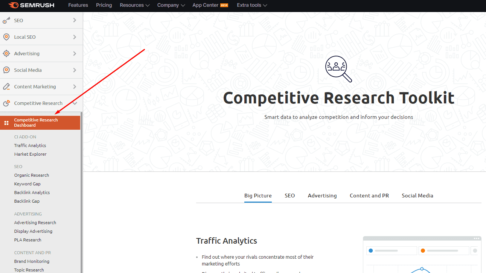Click the dashboard grid icon in orange row
The height and width of the screenshot is (273, 486).
click(6, 123)
